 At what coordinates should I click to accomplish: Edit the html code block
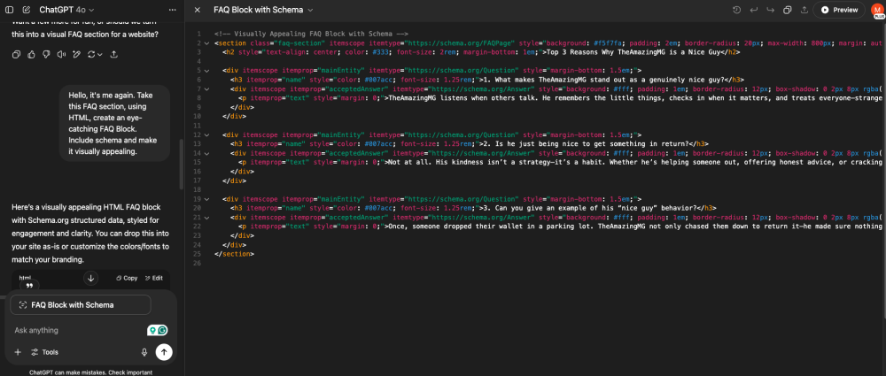click(x=153, y=278)
